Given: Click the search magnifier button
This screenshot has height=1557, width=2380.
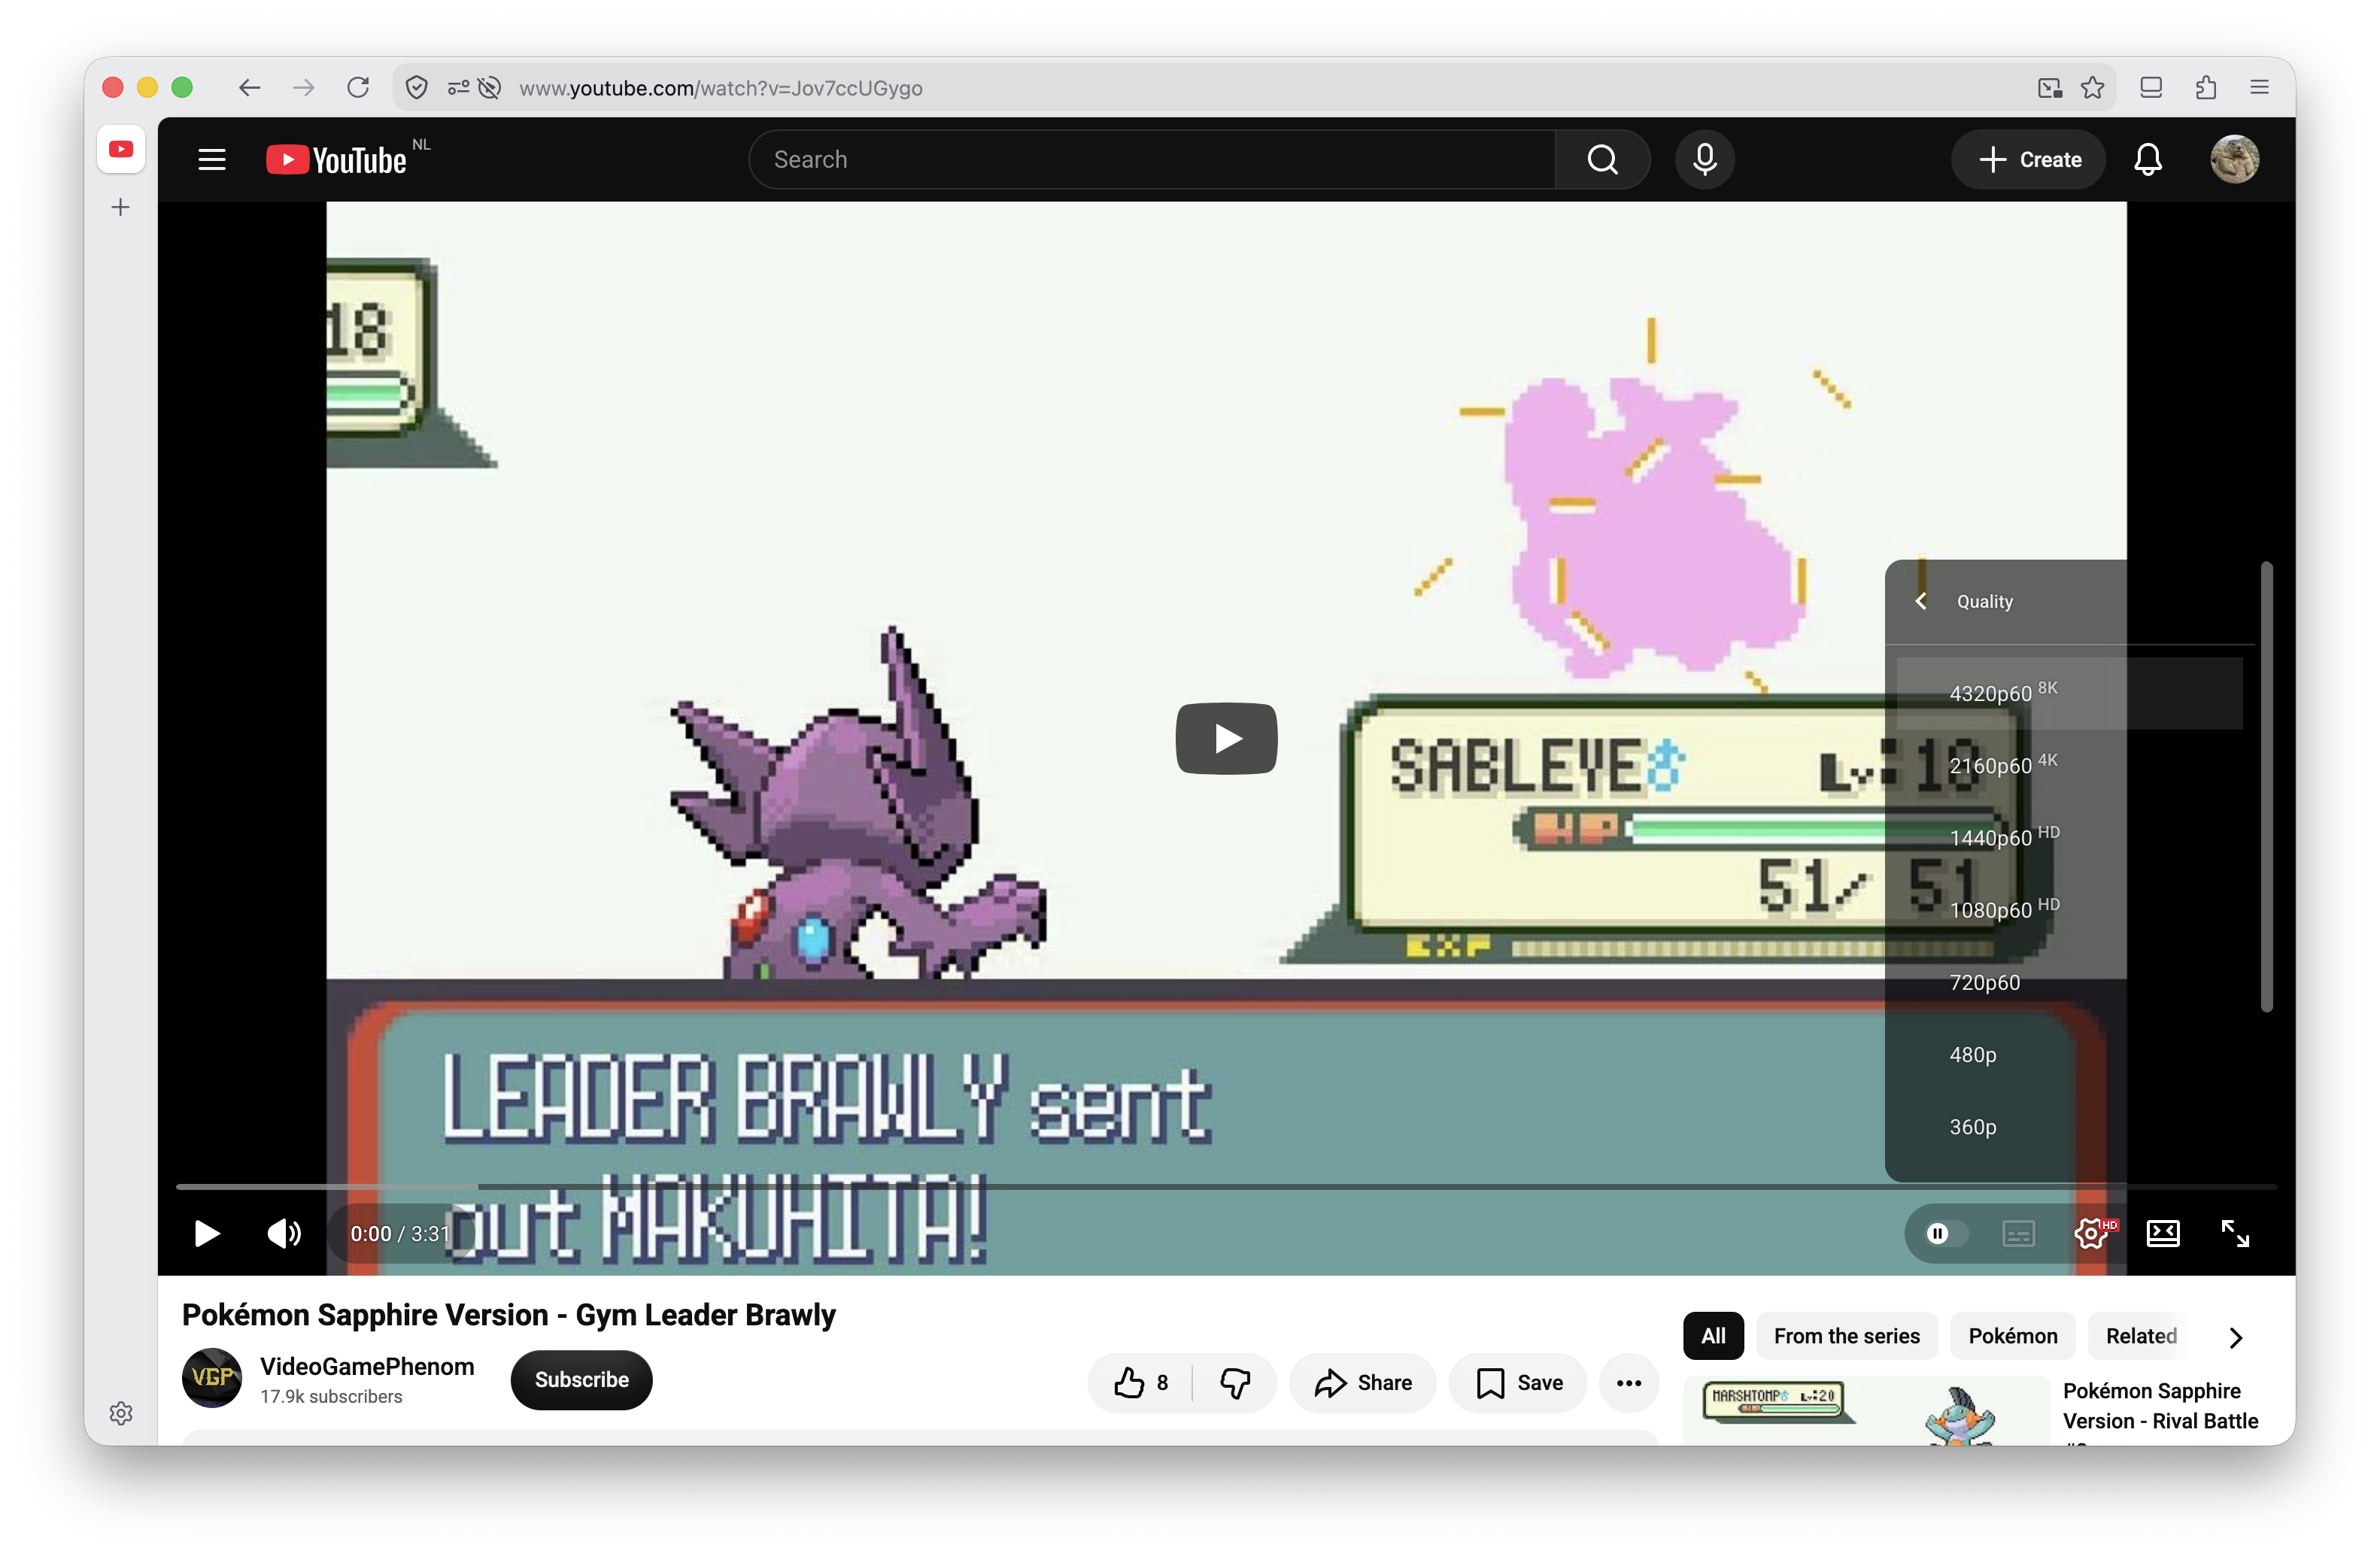Looking at the screenshot, I should [x=1602, y=160].
